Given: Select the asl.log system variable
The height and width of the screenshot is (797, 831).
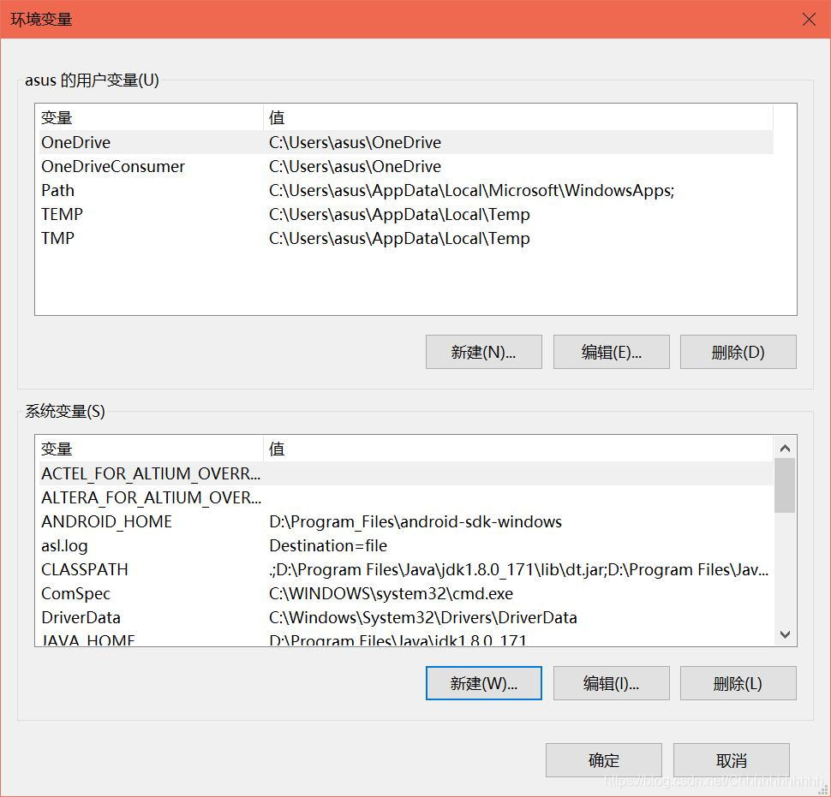Looking at the screenshot, I should [x=406, y=545].
